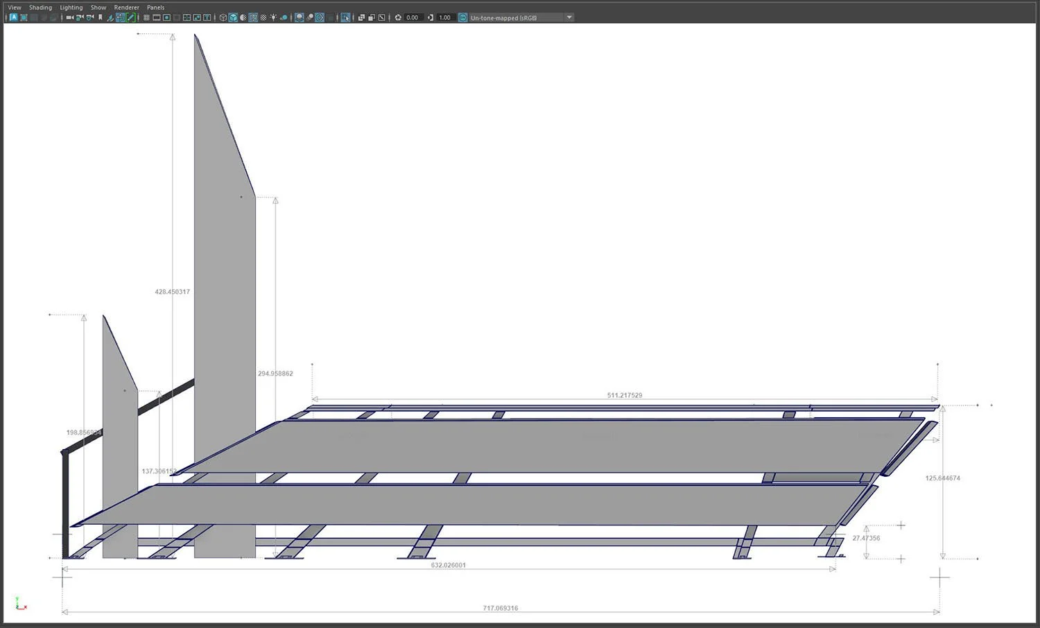Viewport: 1040px width, 628px height.
Task: Open the View menu
Action: click(15, 8)
